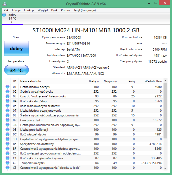Click status orb for C3 błędów w locie
Screen dimensions: 172x175
click(7, 168)
